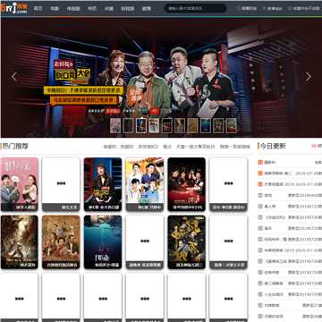This screenshot has width=322, height=322.
Task: Select first carousel thumbnail under the banner
Action: [x=115, y=125]
